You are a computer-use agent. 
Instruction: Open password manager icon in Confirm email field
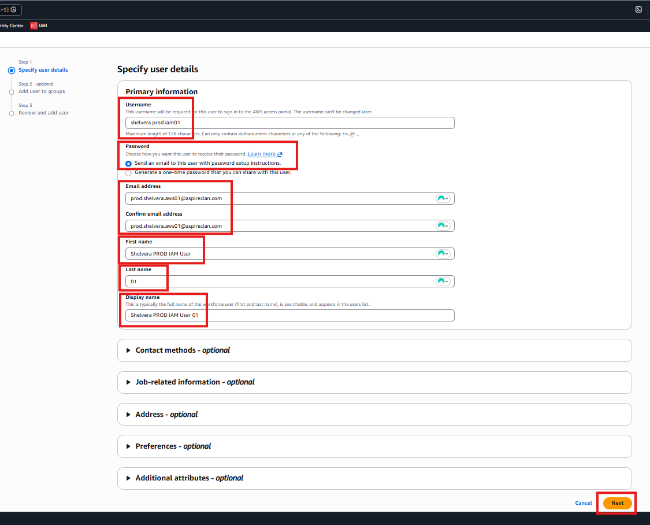click(x=443, y=226)
